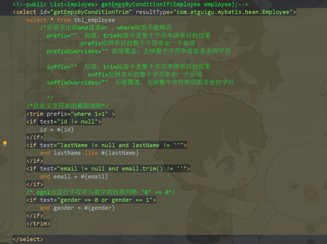The height and width of the screenshot is (244, 327).
Task: Click the 'and gender = #{gender}' line
Action: click(77, 208)
